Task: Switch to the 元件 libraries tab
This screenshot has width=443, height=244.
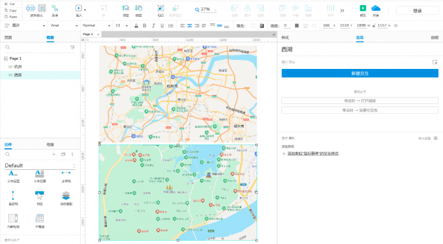Action: point(8,144)
